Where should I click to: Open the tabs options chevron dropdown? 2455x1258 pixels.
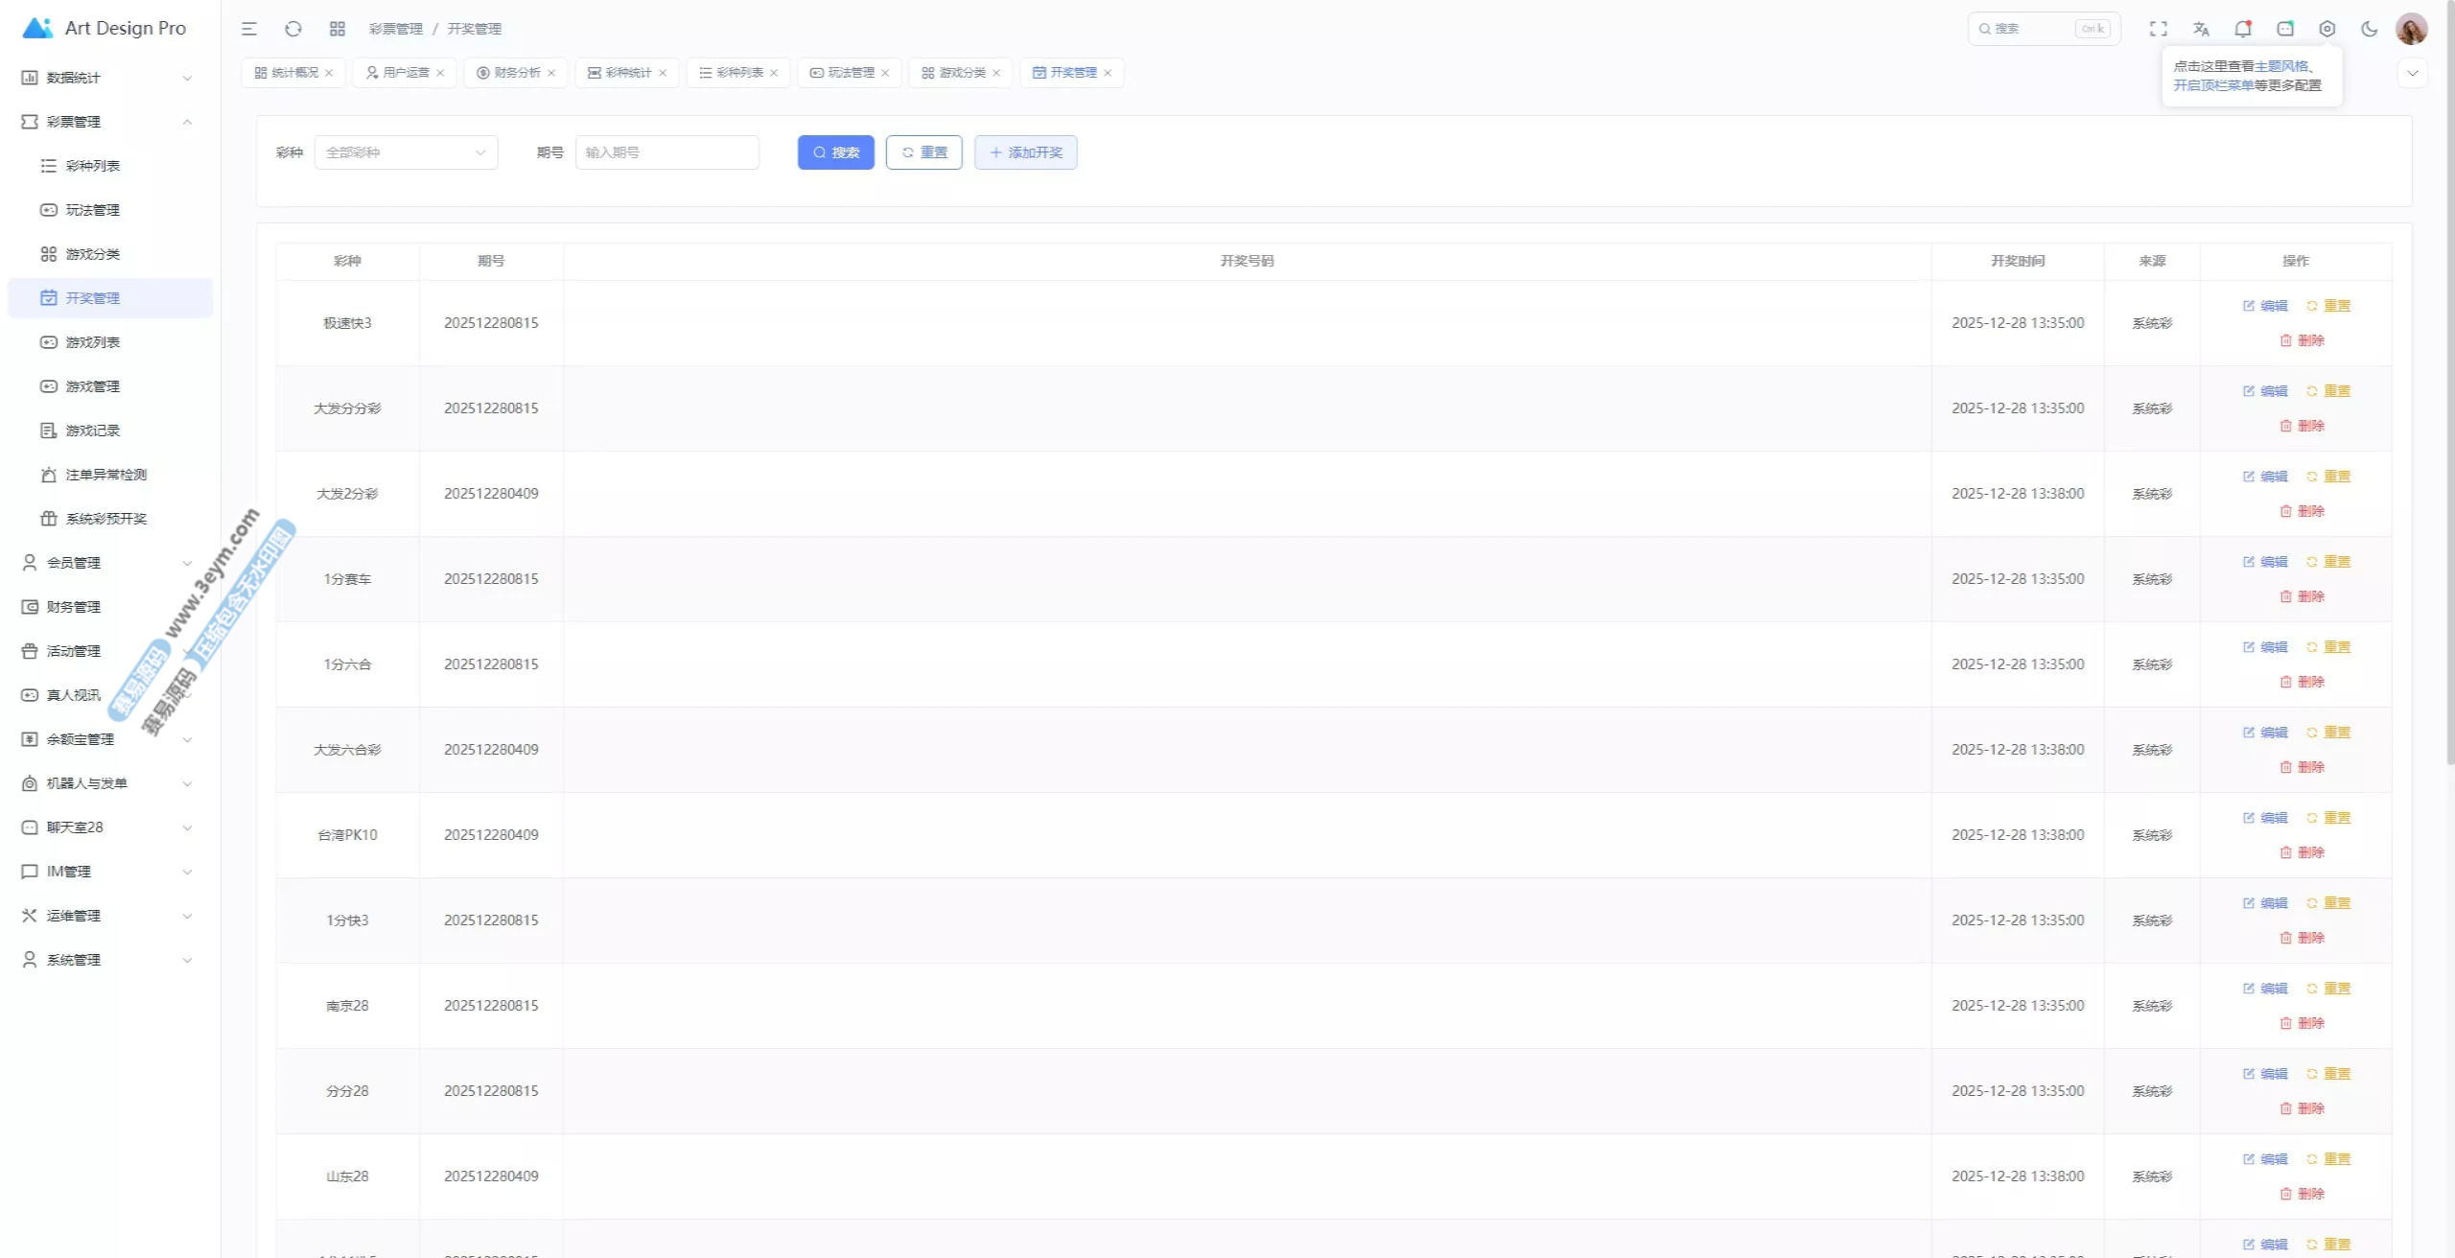pos(2413,73)
